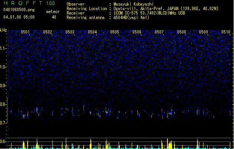Click the 0.8 kHz axis label
234x149 pixels.
[x=3, y=104]
